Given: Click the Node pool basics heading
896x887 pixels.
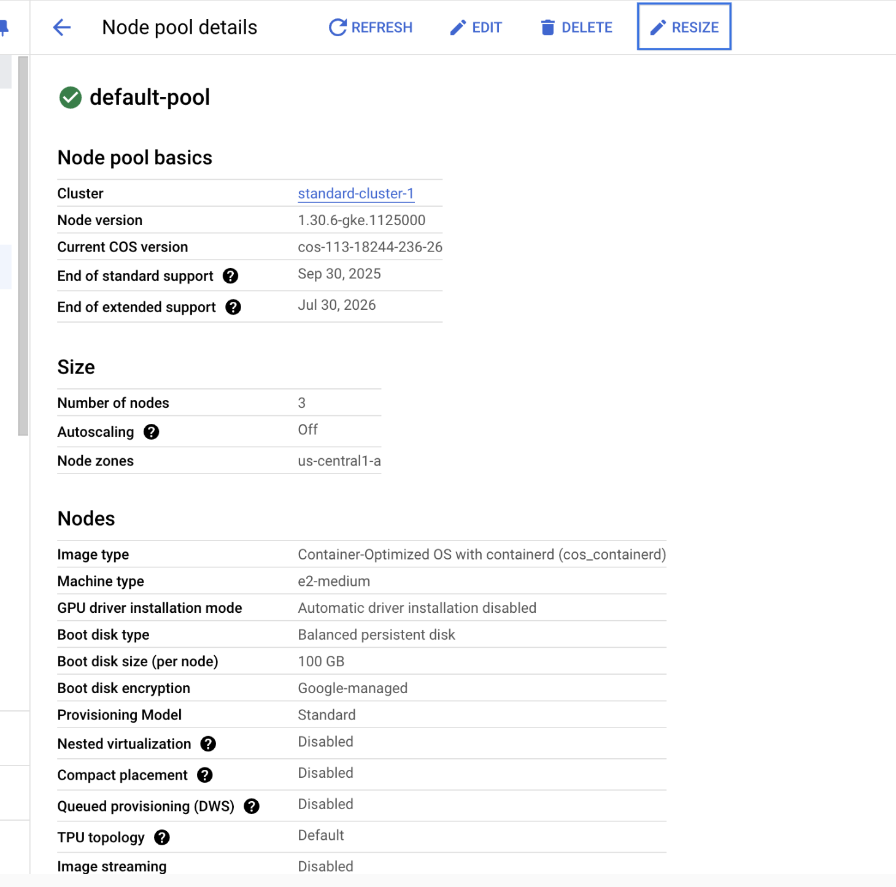Looking at the screenshot, I should click(x=135, y=158).
